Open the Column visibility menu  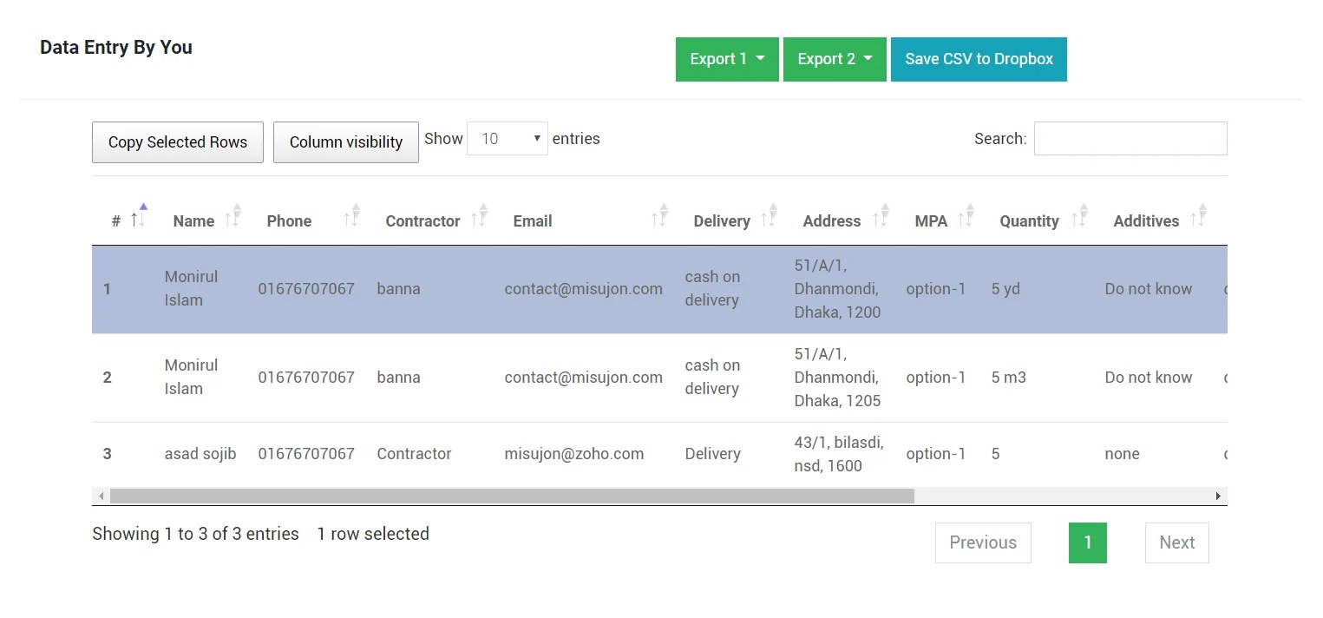pos(345,141)
